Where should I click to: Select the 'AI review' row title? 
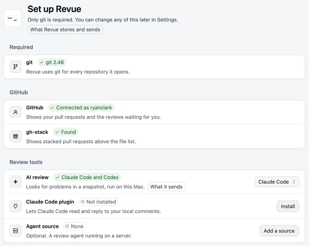(37, 177)
